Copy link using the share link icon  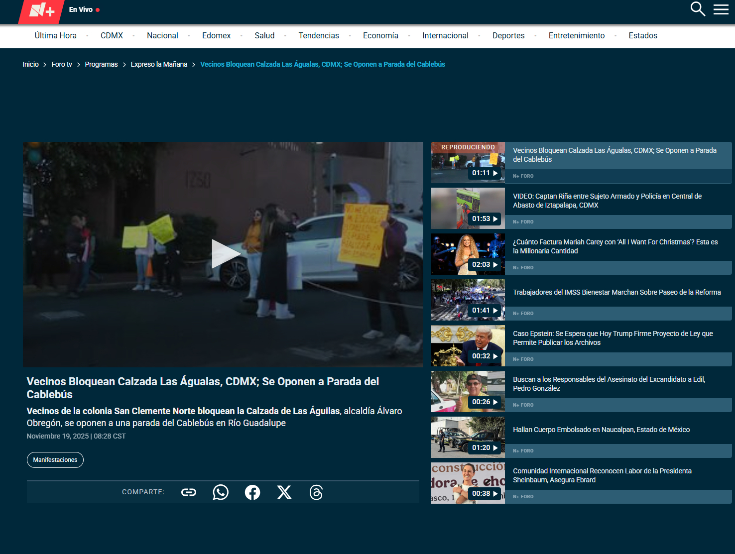tap(189, 492)
